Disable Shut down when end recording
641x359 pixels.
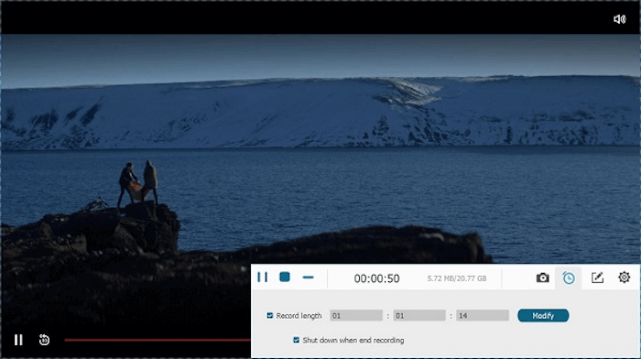tap(297, 340)
